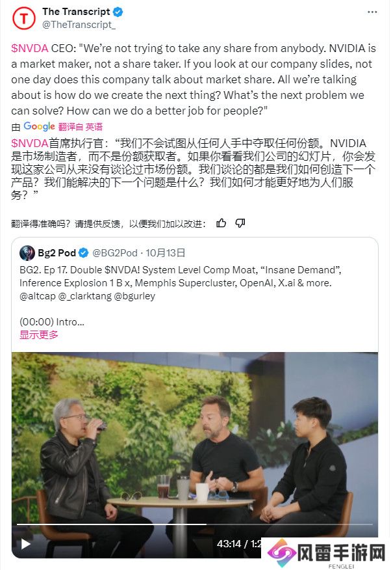Click the Google translate logo
The height and width of the screenshot is (570, 391).
tap(39, 126)
